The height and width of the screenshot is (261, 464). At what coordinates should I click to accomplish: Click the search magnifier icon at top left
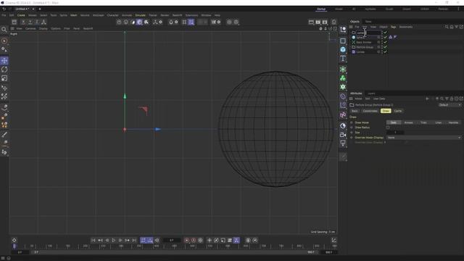[x=4, y=30]
